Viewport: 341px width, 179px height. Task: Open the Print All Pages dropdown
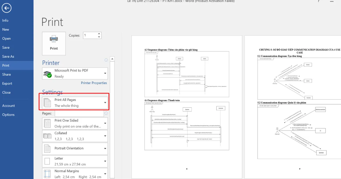[x=75, y=103]
